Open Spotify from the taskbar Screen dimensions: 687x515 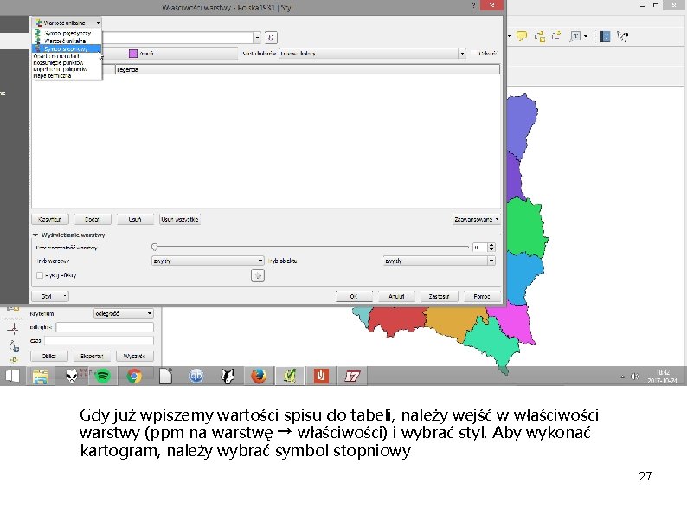pyautogui.click(x=102, y=376)
